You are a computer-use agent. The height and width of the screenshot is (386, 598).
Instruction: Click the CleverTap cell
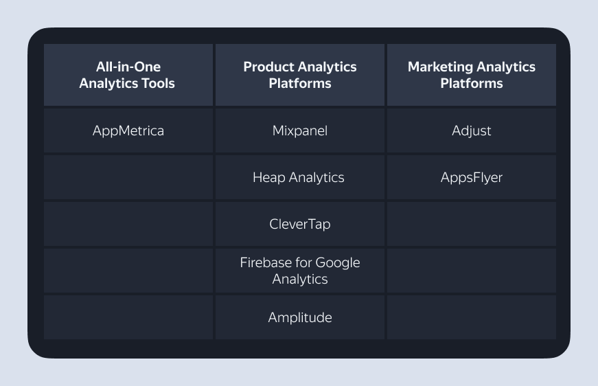pyautogui.click(x=300, y=224)
